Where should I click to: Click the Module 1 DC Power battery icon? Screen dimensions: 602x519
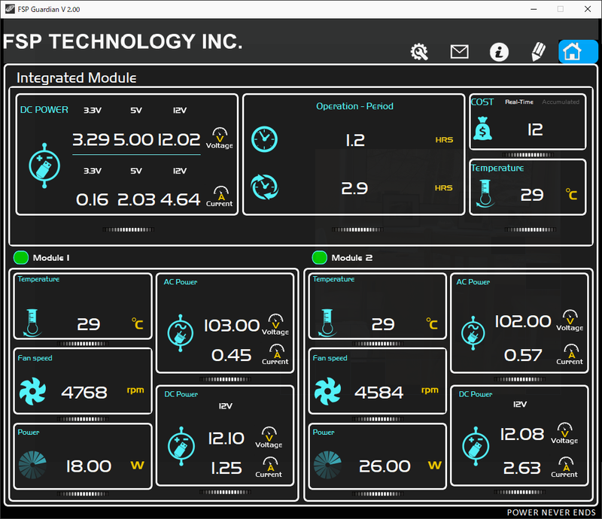(x=181, y=447)
